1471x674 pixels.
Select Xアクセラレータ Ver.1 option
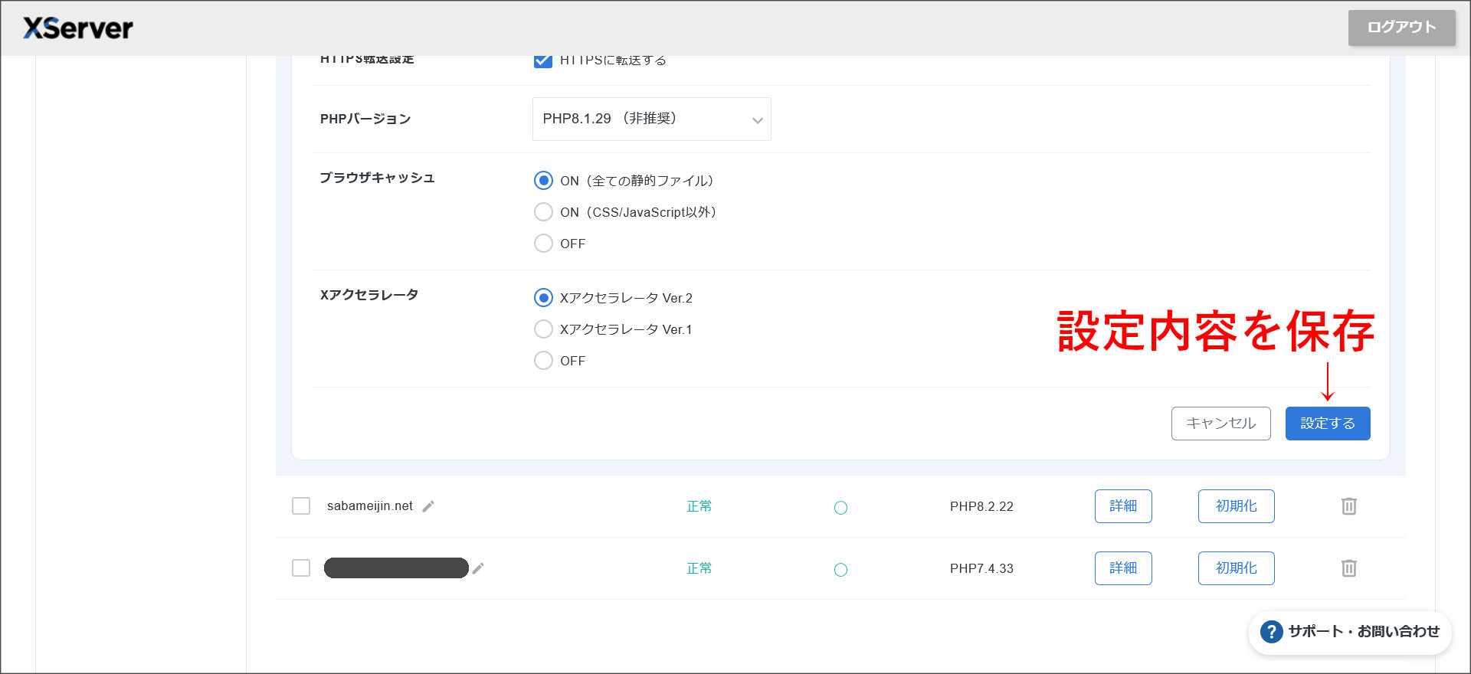pos(543,329)
